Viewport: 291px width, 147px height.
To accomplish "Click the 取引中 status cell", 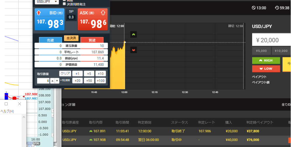I will [x=176, y=140].
